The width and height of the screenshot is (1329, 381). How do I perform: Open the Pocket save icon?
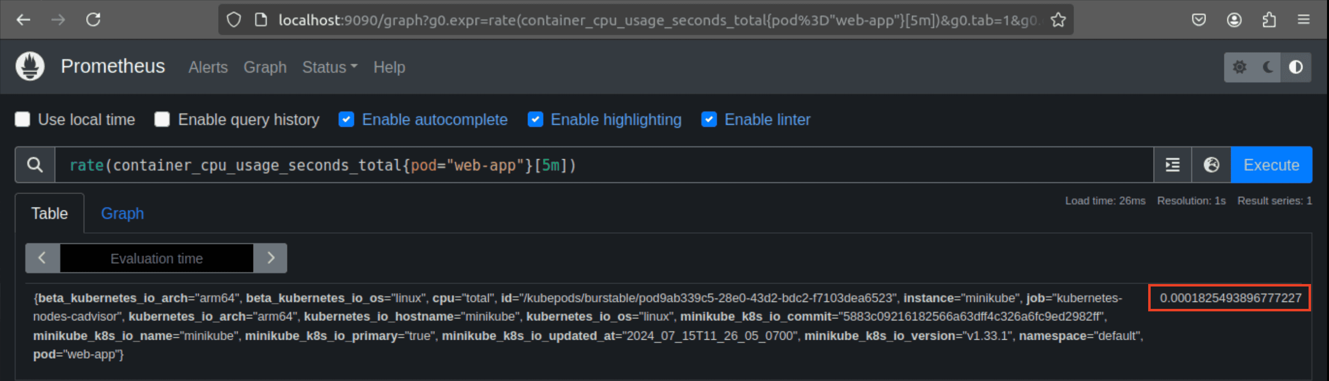click(x=1198, y=19)
